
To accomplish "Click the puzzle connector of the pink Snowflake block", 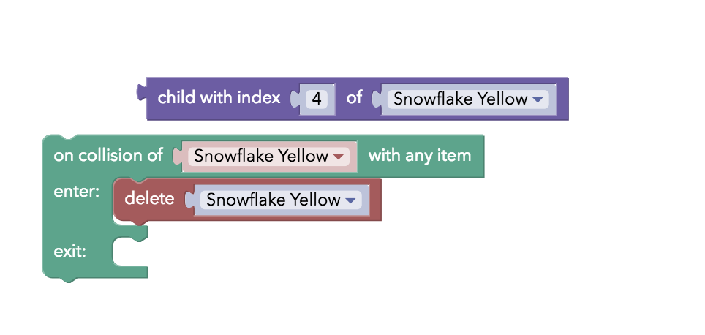I will pyautogui.click(x=177, y=157).
